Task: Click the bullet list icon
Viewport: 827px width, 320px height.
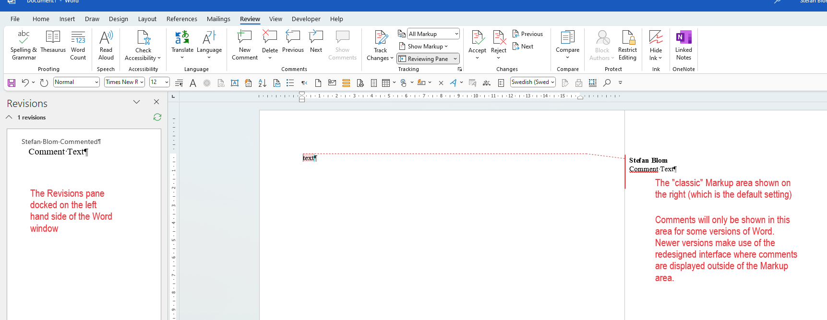Action: point(290,83)
